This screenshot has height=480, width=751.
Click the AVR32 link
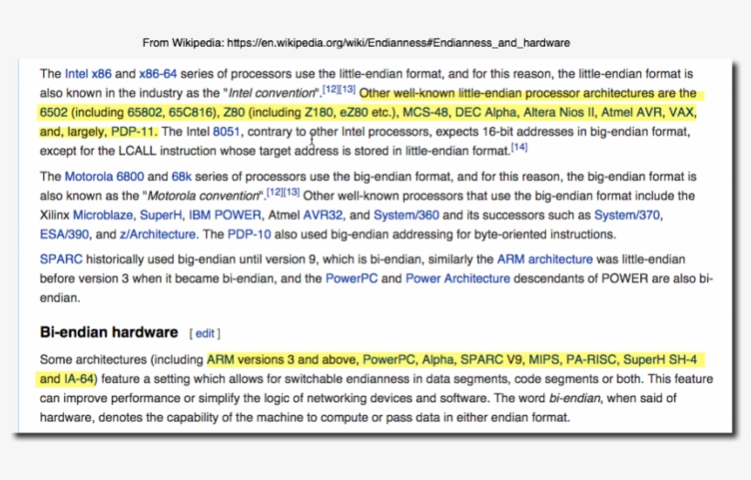coord(322,215)
